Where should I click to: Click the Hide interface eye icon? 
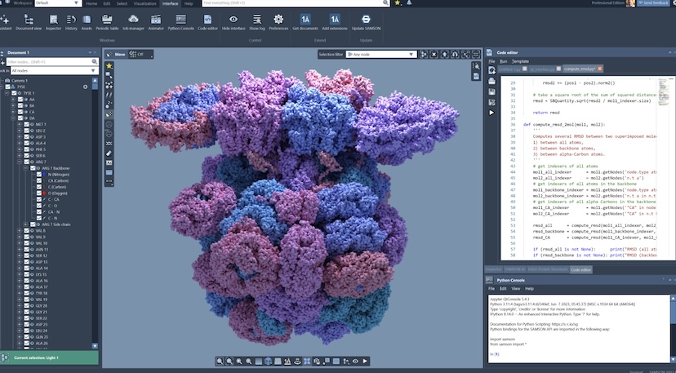[x=233, y=20]
